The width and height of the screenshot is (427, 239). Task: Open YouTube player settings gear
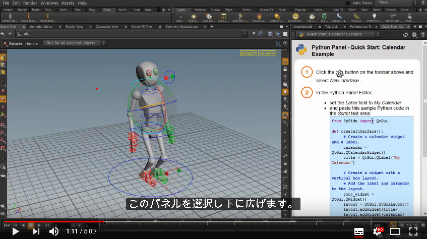coord(378,231)
